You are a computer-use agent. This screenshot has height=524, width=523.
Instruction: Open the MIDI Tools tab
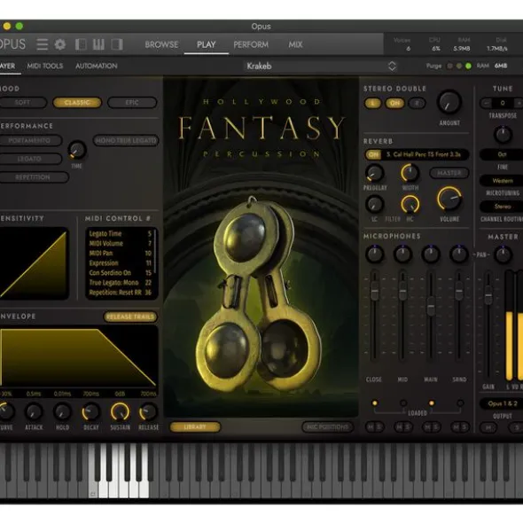coord(45,66)
